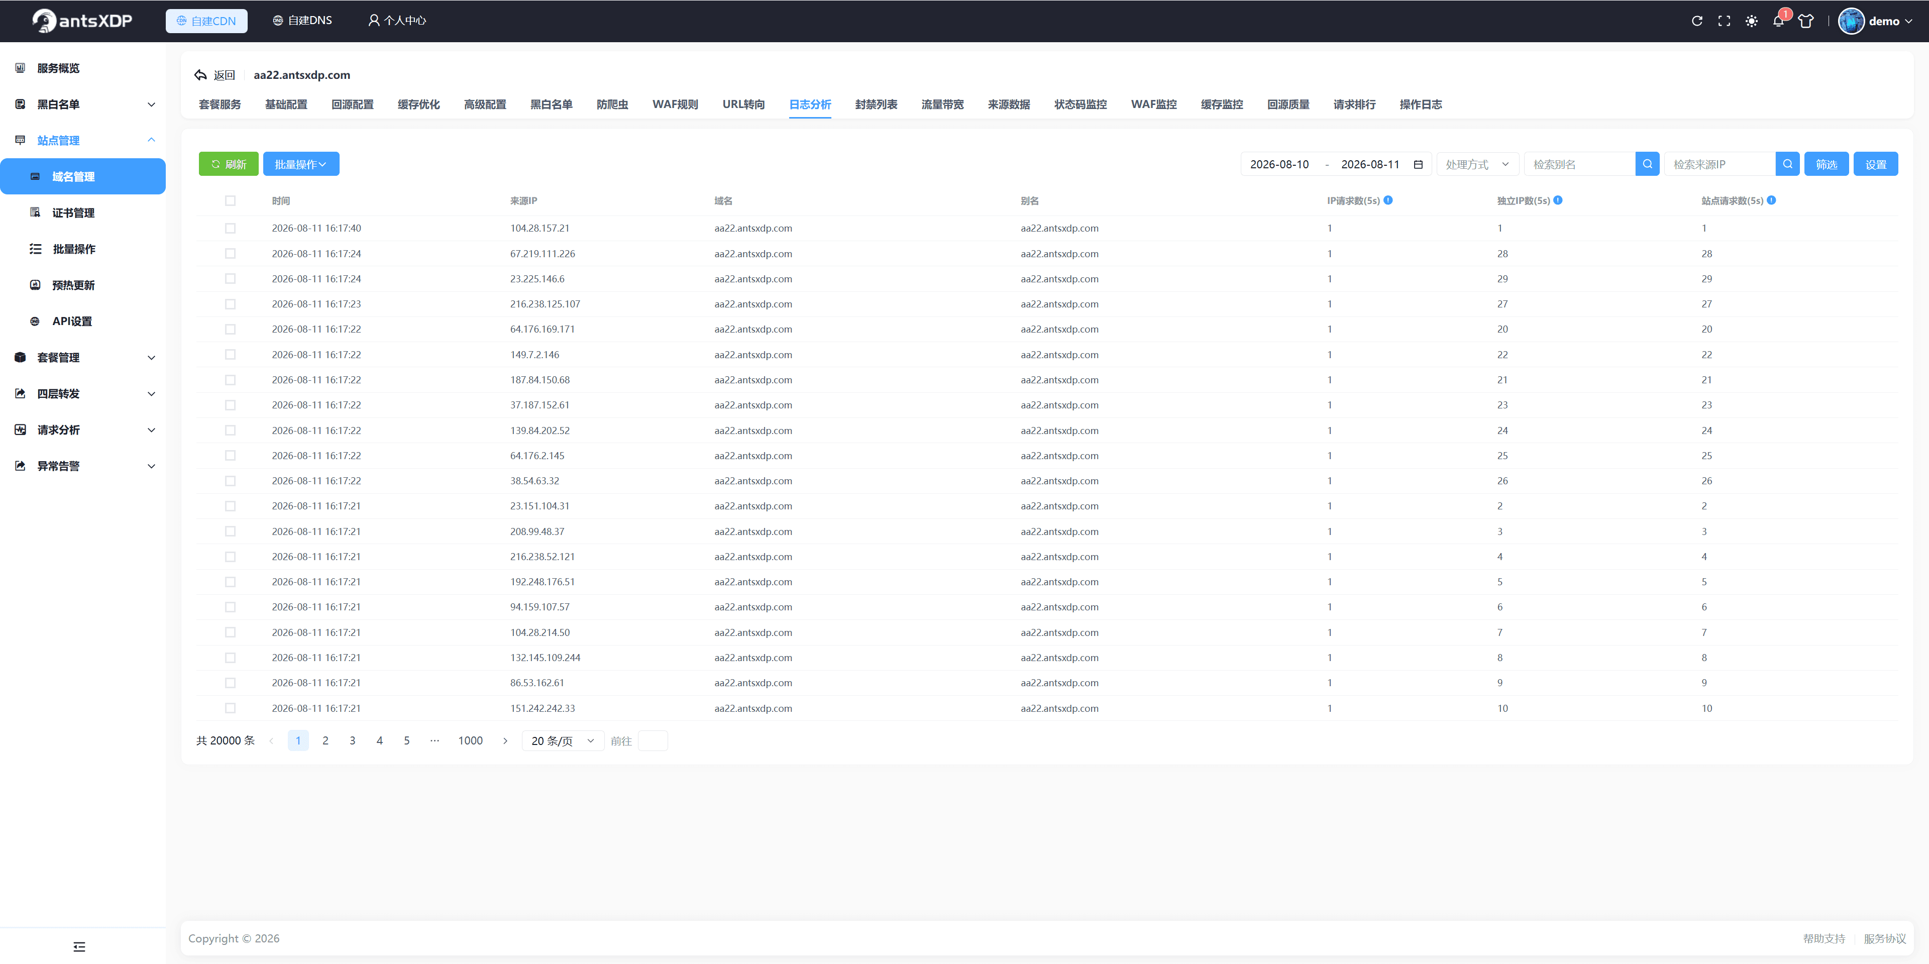
Task: Toggle fullscreen mode icon
Action: tap(1724, 21)
